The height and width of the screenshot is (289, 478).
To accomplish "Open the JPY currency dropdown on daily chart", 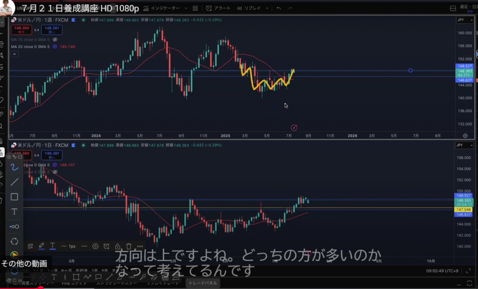I will tap(464, 145).
